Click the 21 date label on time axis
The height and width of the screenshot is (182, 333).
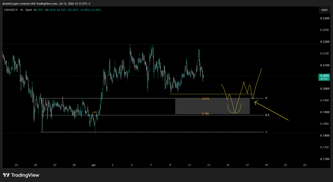point(286,165)
